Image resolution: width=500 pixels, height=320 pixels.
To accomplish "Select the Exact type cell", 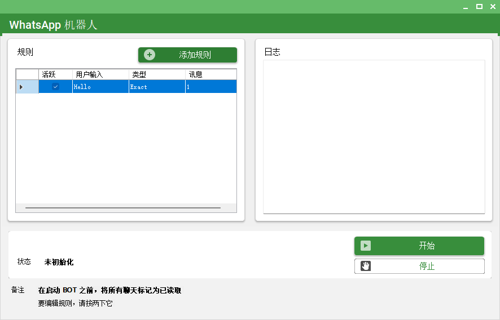I will (x=157, y=87).
